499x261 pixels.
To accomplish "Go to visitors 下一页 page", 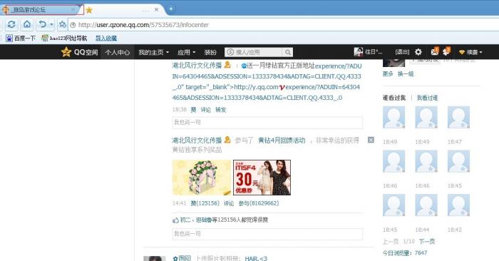I will (x=427, y=242).
